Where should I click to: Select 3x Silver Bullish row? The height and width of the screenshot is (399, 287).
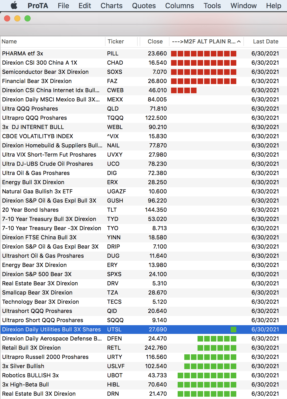coord(143,366)
